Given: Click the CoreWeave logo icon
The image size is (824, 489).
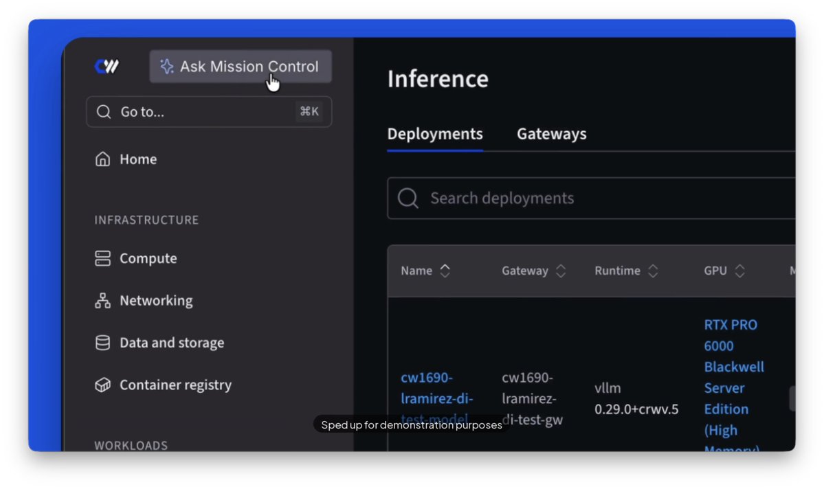Looking at the screenshot, I should (107, 66).
